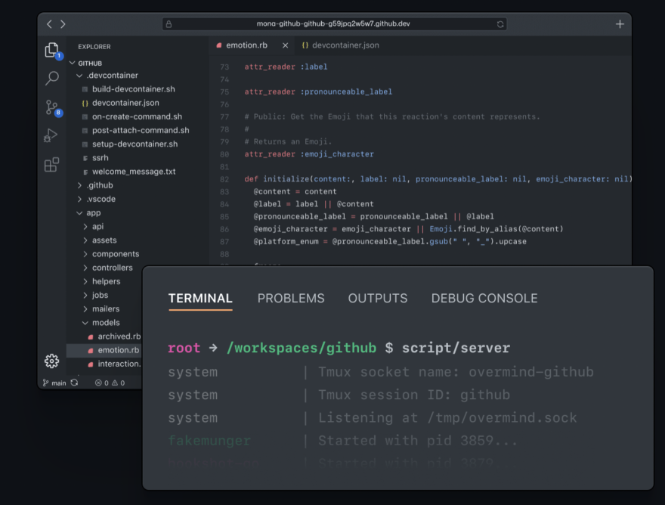The image size is (665, 505).
Task: Switch to the PROBLEMS tab
Action: 291,298
